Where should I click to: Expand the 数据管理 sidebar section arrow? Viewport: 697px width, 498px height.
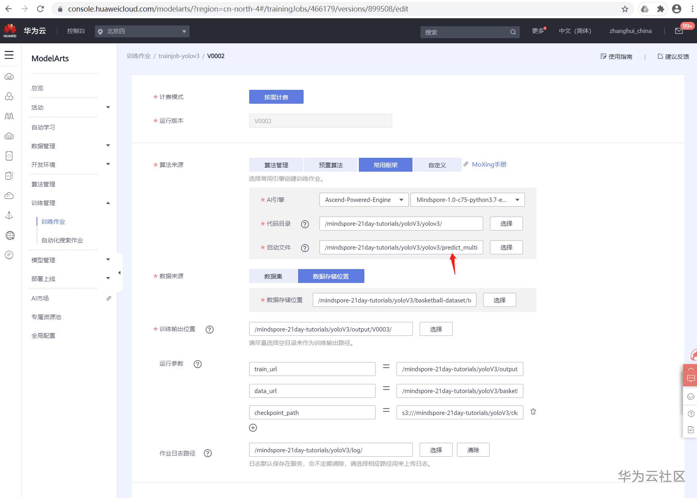point(108,145)
